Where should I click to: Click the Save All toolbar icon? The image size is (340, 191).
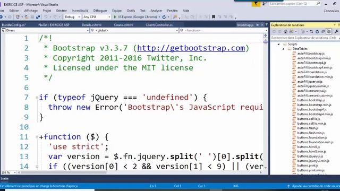(x=38, y=17)
